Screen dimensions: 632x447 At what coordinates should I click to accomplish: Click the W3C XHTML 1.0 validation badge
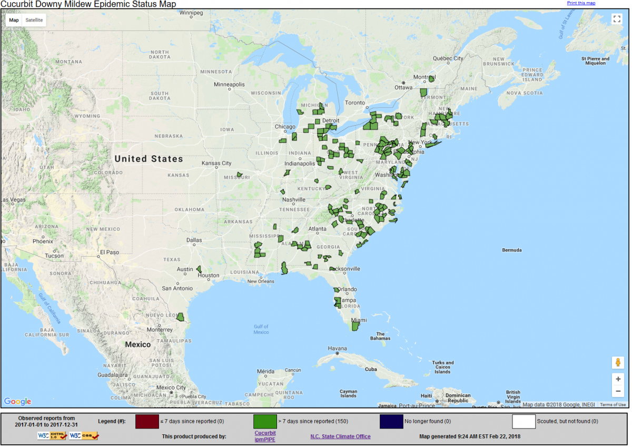[x=52, y=435]
